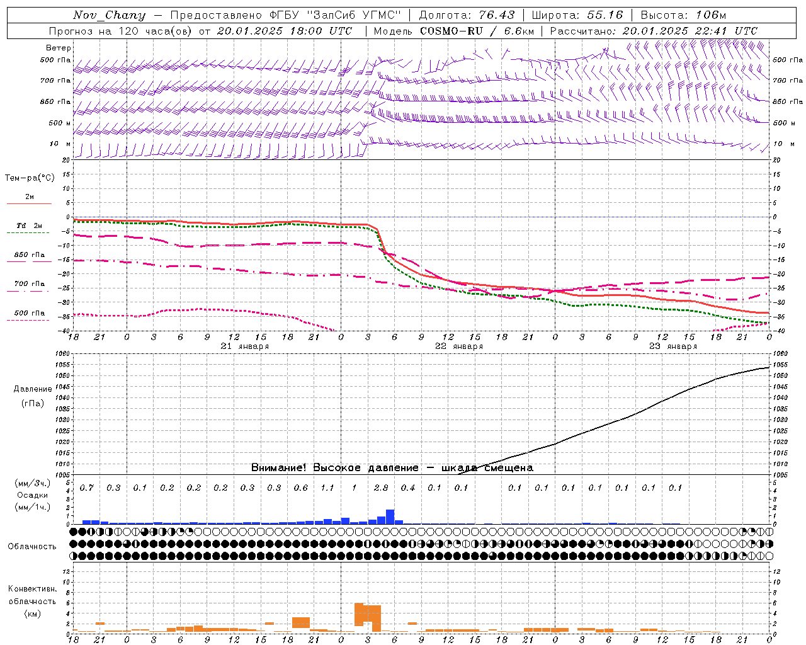Click the 'Внимание! Высокое давление' warning text

[334, 468]
